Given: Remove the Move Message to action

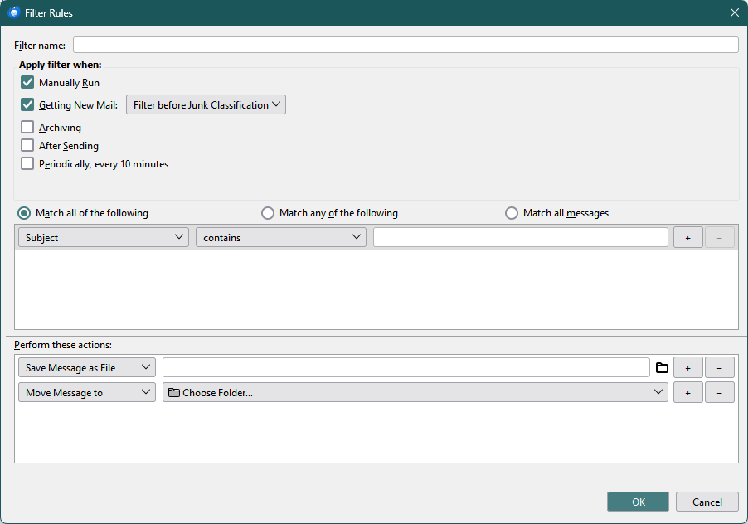Looking at the screenshot, I should 719,392.
